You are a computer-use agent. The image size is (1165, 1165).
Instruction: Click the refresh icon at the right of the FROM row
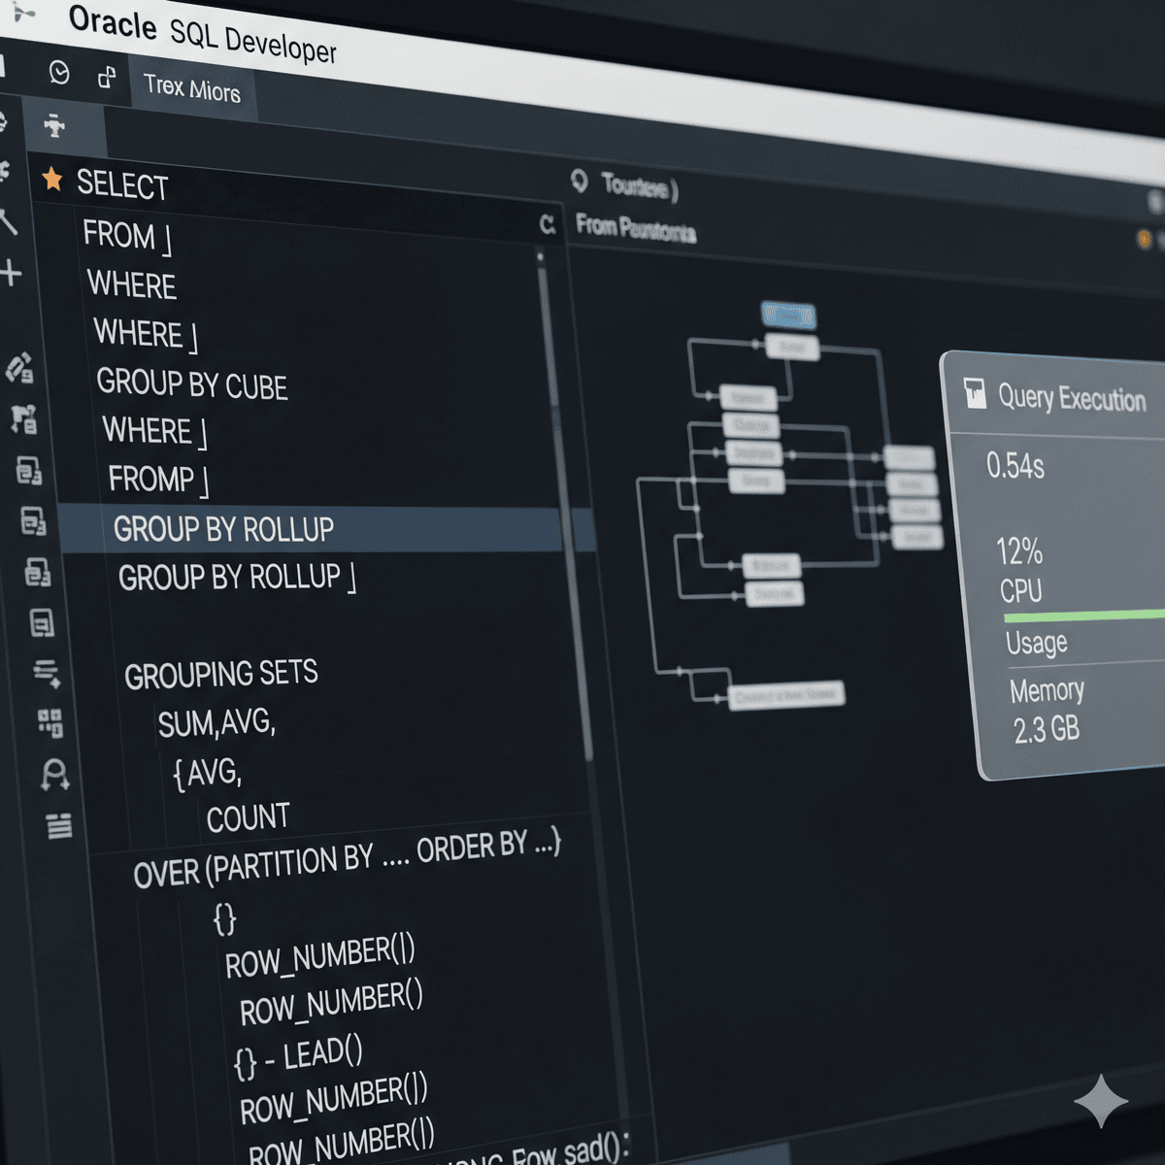point(548,225)
